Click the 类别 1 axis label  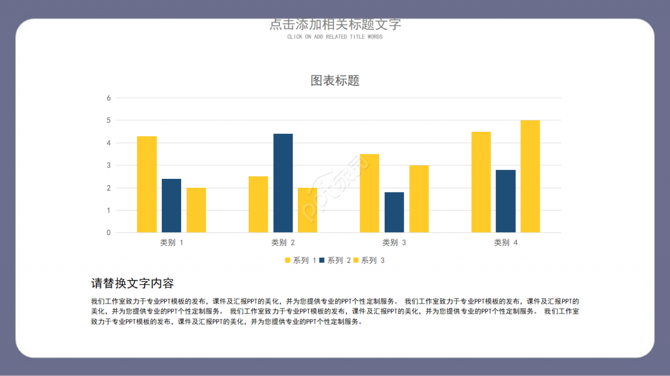point(172,243)
